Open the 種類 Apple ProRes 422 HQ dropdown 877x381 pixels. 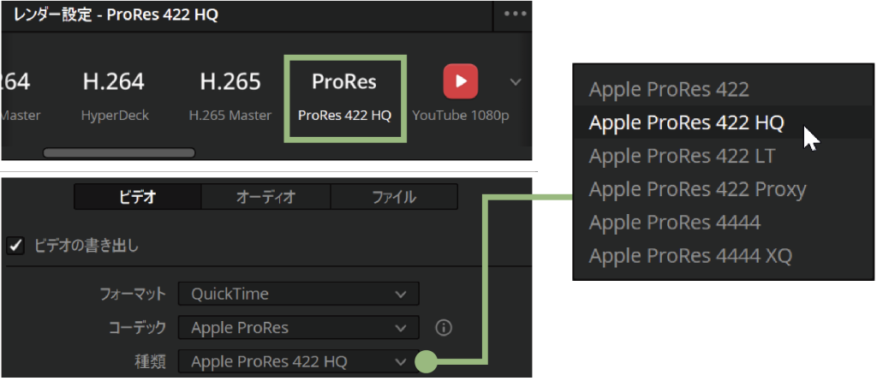point(298,361)
